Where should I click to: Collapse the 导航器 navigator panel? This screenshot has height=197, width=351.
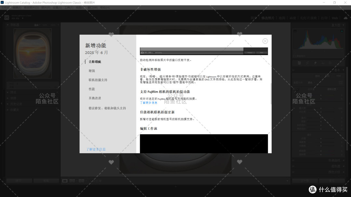tap(7, 25)
